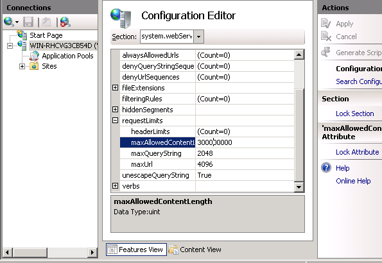Collapse the WIN-RHCVG3CB54D server node
Viewport: 382px width, 263px height.
click(10, 46)
